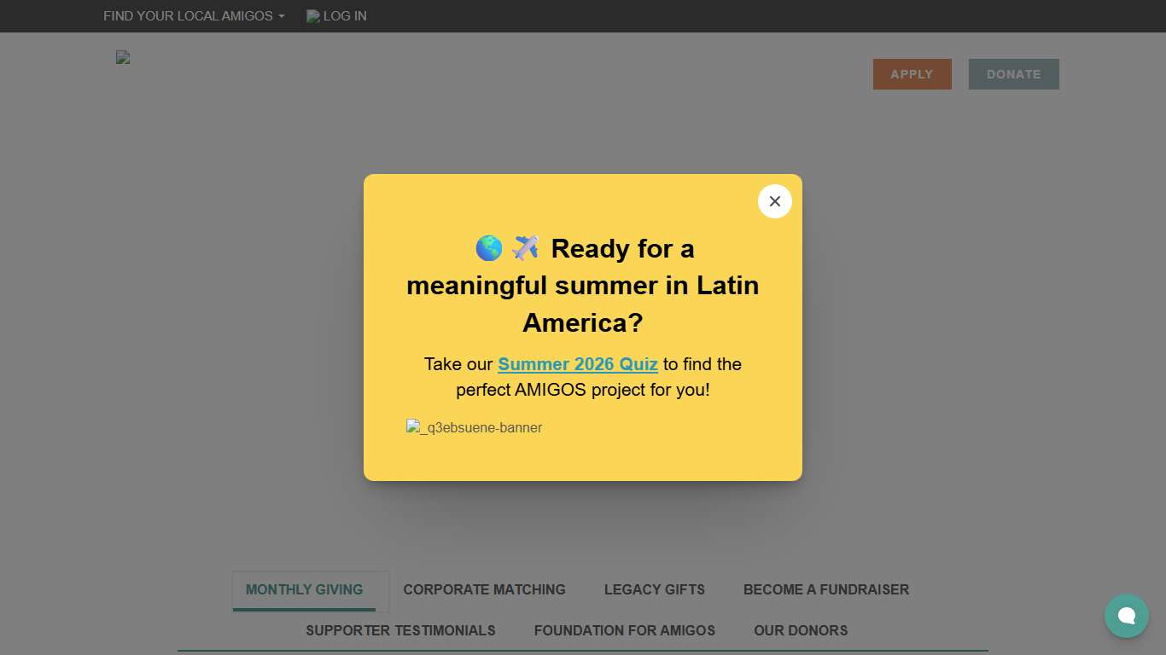Open the FOUNDATION FOR AMIGOS section

point(624,630)
